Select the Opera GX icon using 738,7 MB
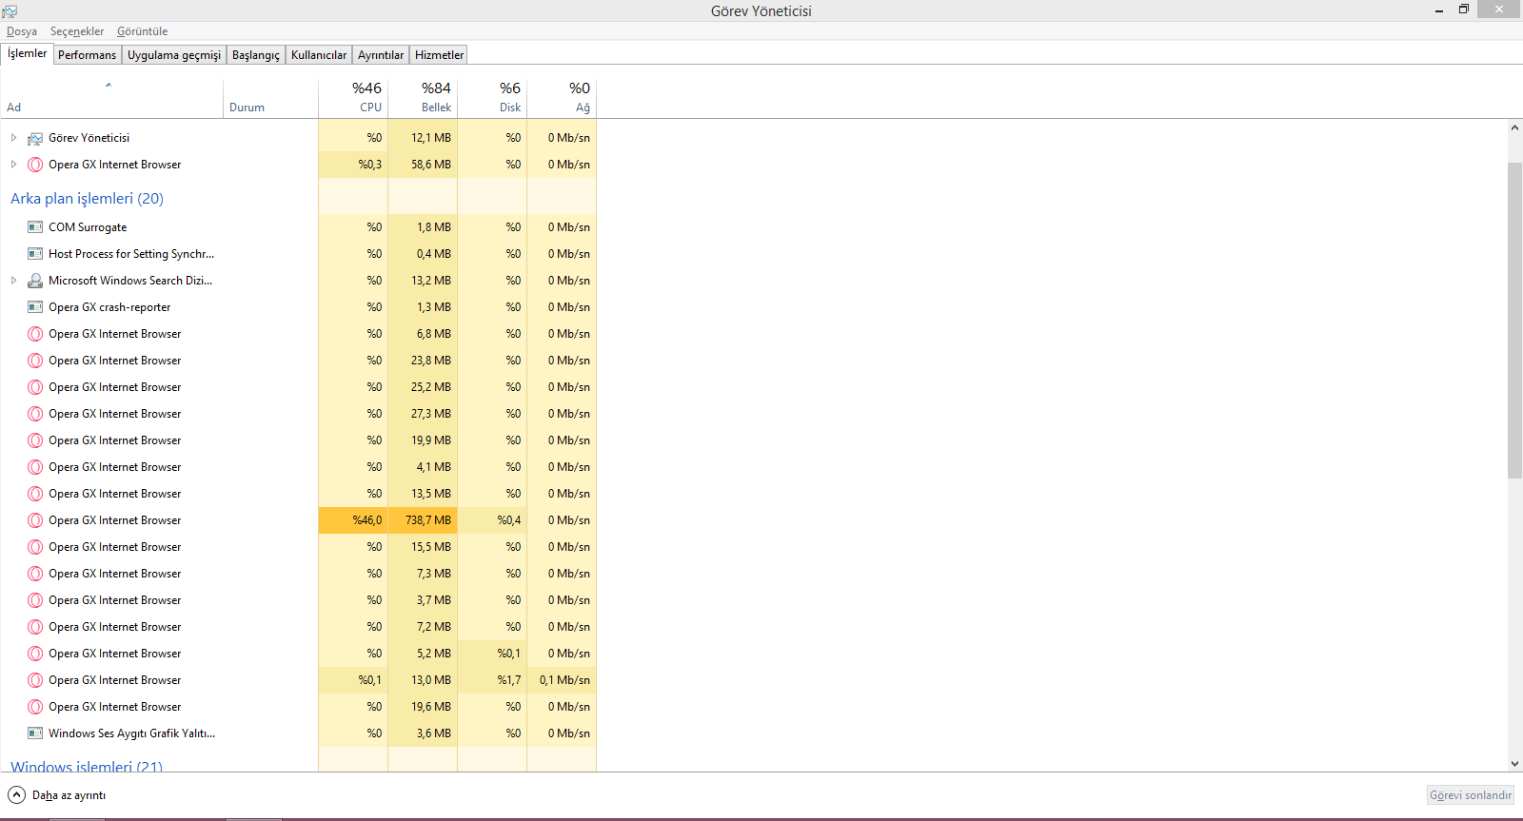Image resolution: width=1523 pixels, height=821 pixels. [x=35, y=520]
